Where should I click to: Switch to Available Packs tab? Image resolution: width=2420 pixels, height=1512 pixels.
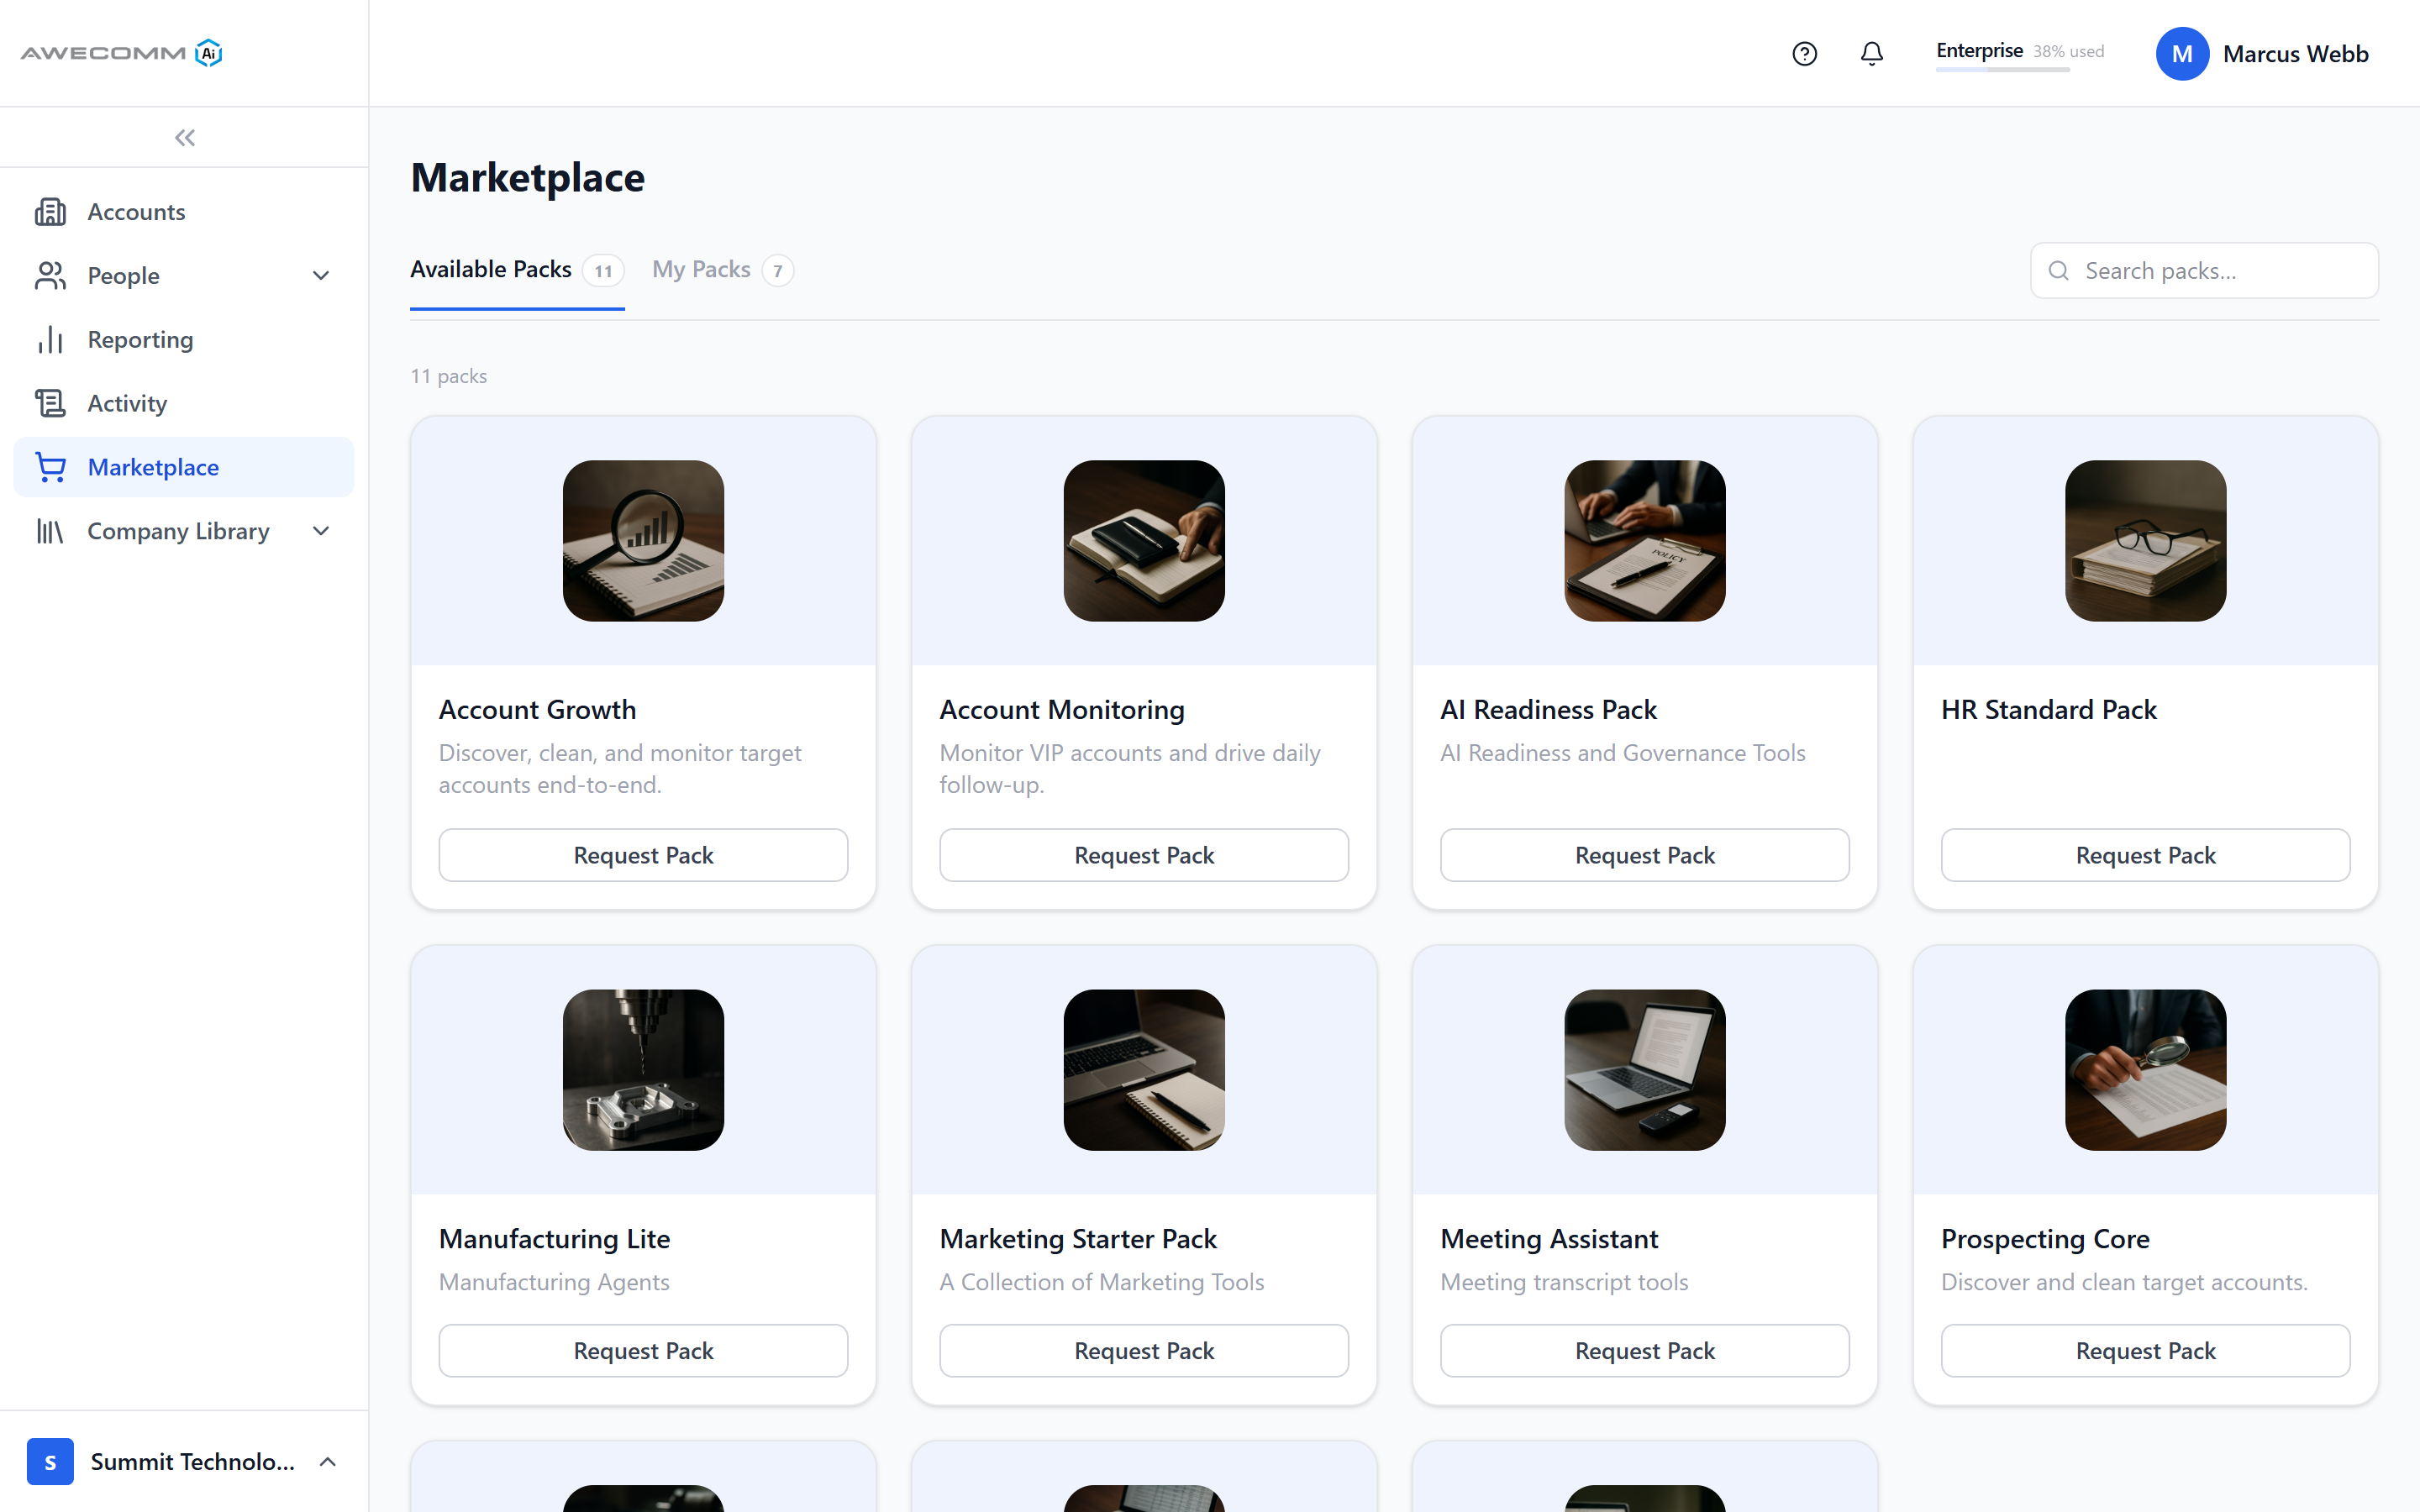click(x=517, y=270)
